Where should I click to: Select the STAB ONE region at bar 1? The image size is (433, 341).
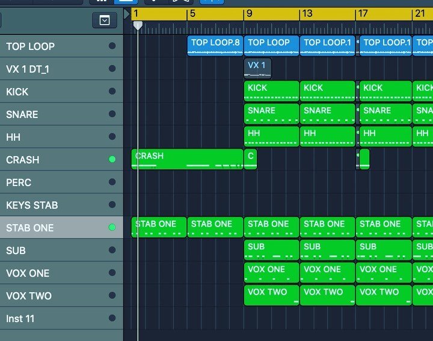click(159, 227)
